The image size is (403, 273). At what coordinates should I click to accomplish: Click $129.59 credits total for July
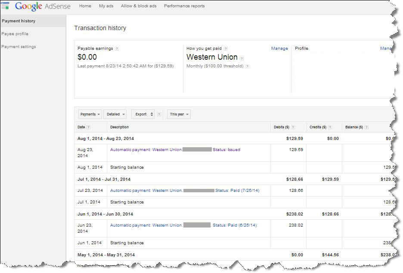coord(330,179)
